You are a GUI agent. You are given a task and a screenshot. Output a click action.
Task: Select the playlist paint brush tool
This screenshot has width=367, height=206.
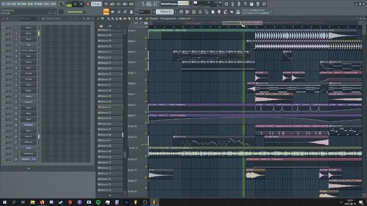tap(112, 19)
